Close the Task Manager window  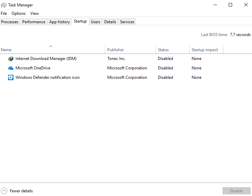point(246,5)
